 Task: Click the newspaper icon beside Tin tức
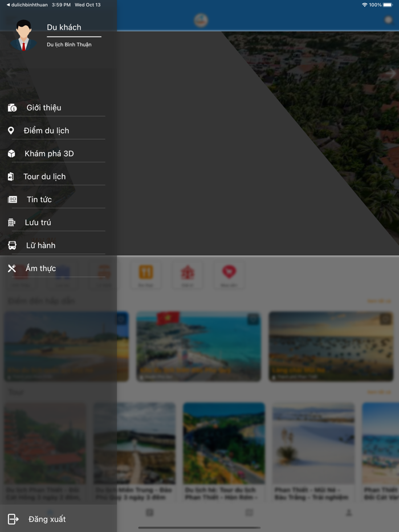tap(13, 199)
